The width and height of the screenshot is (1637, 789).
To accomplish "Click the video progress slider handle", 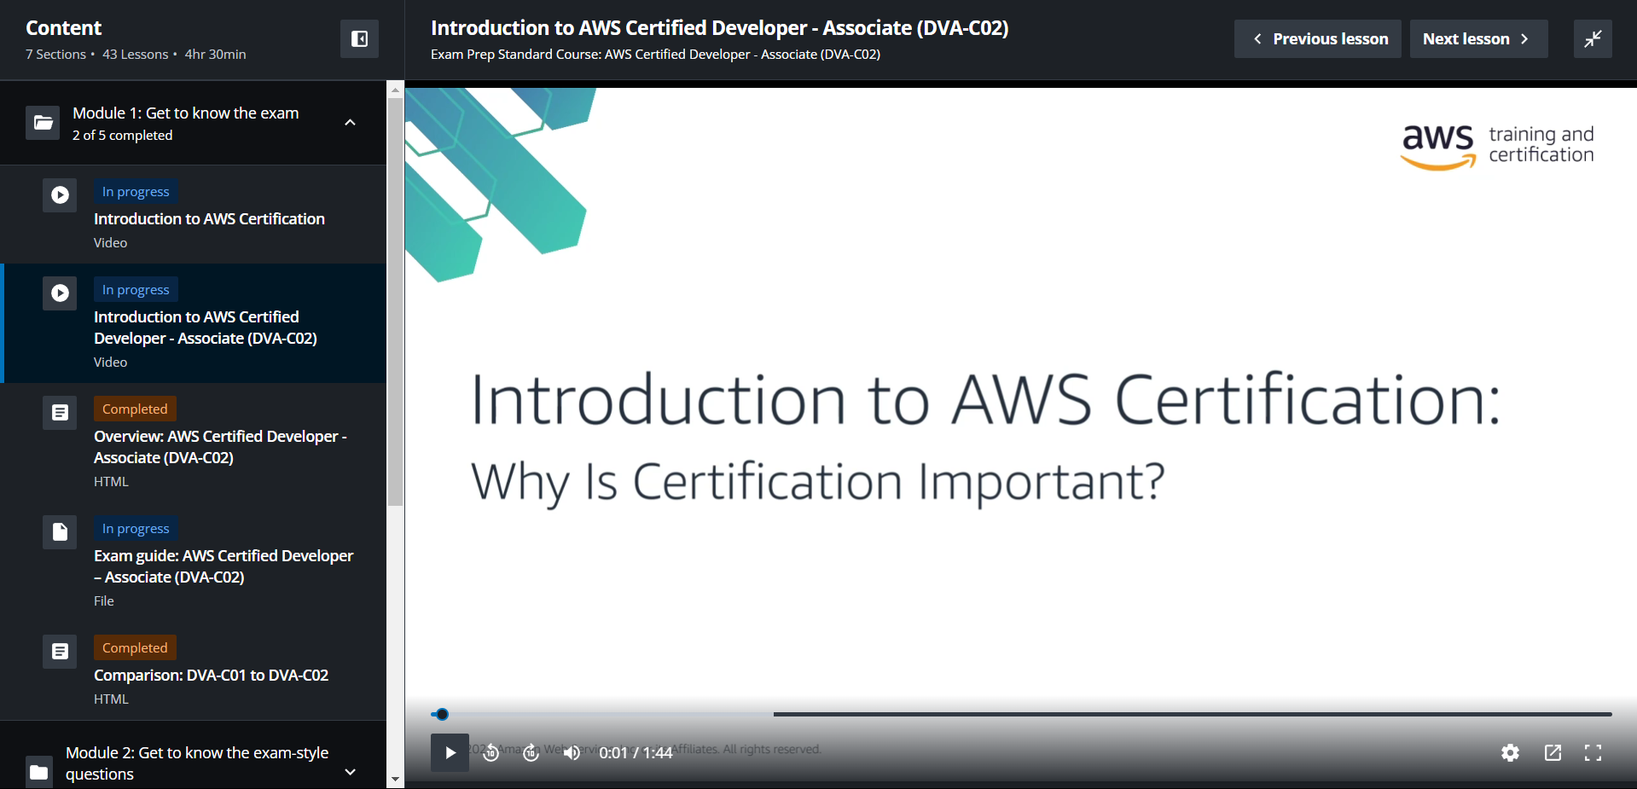I will coord(442,714).
